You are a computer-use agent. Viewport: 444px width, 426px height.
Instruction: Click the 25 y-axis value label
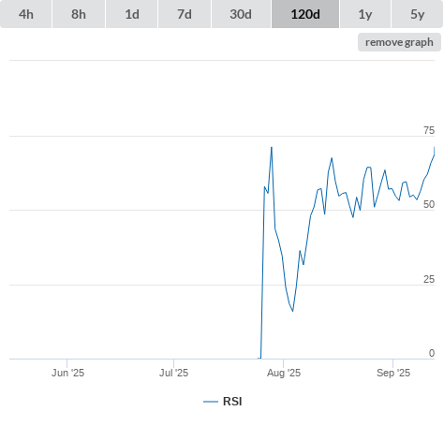click(x=429, y=279)
